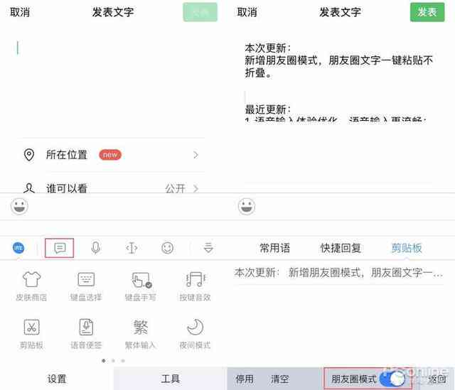The width and height of the screenshot is (455, 390).
Task: Switch to 常用语 tab
Action: (274, 248)
